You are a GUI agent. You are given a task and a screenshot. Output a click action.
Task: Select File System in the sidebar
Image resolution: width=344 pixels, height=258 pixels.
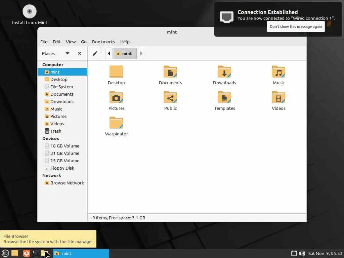tap(62, 87)
